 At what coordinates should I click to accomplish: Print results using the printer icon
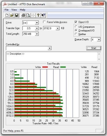click(23, 15)
